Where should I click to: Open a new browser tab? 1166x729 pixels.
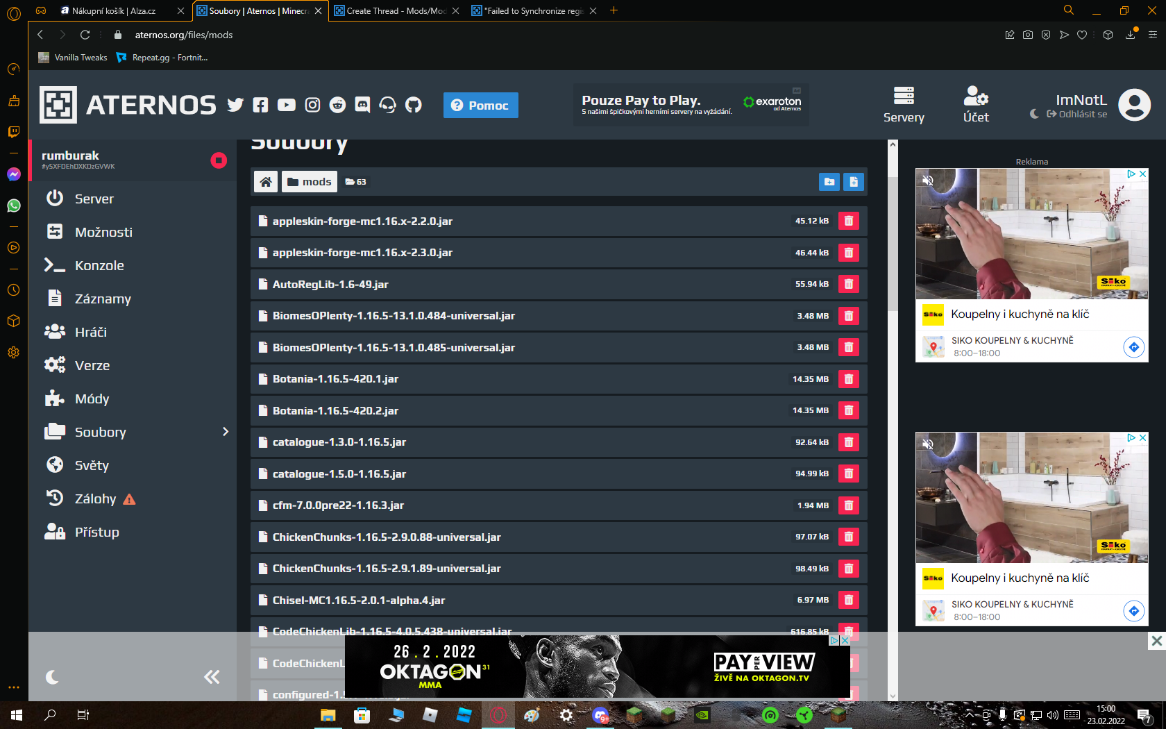point(614,10)
